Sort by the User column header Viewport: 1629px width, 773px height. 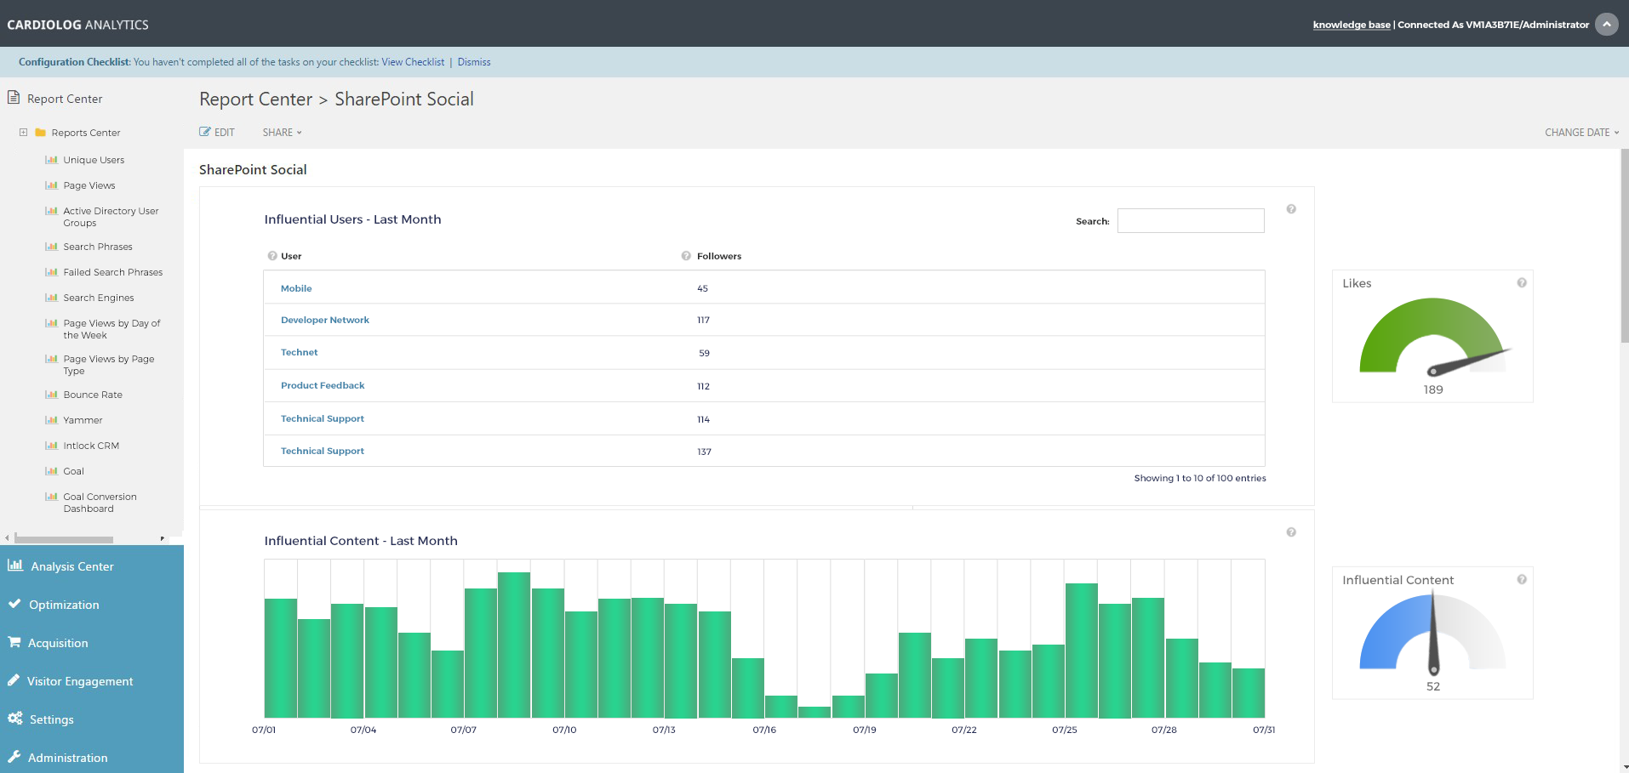(x=291, y=256)
